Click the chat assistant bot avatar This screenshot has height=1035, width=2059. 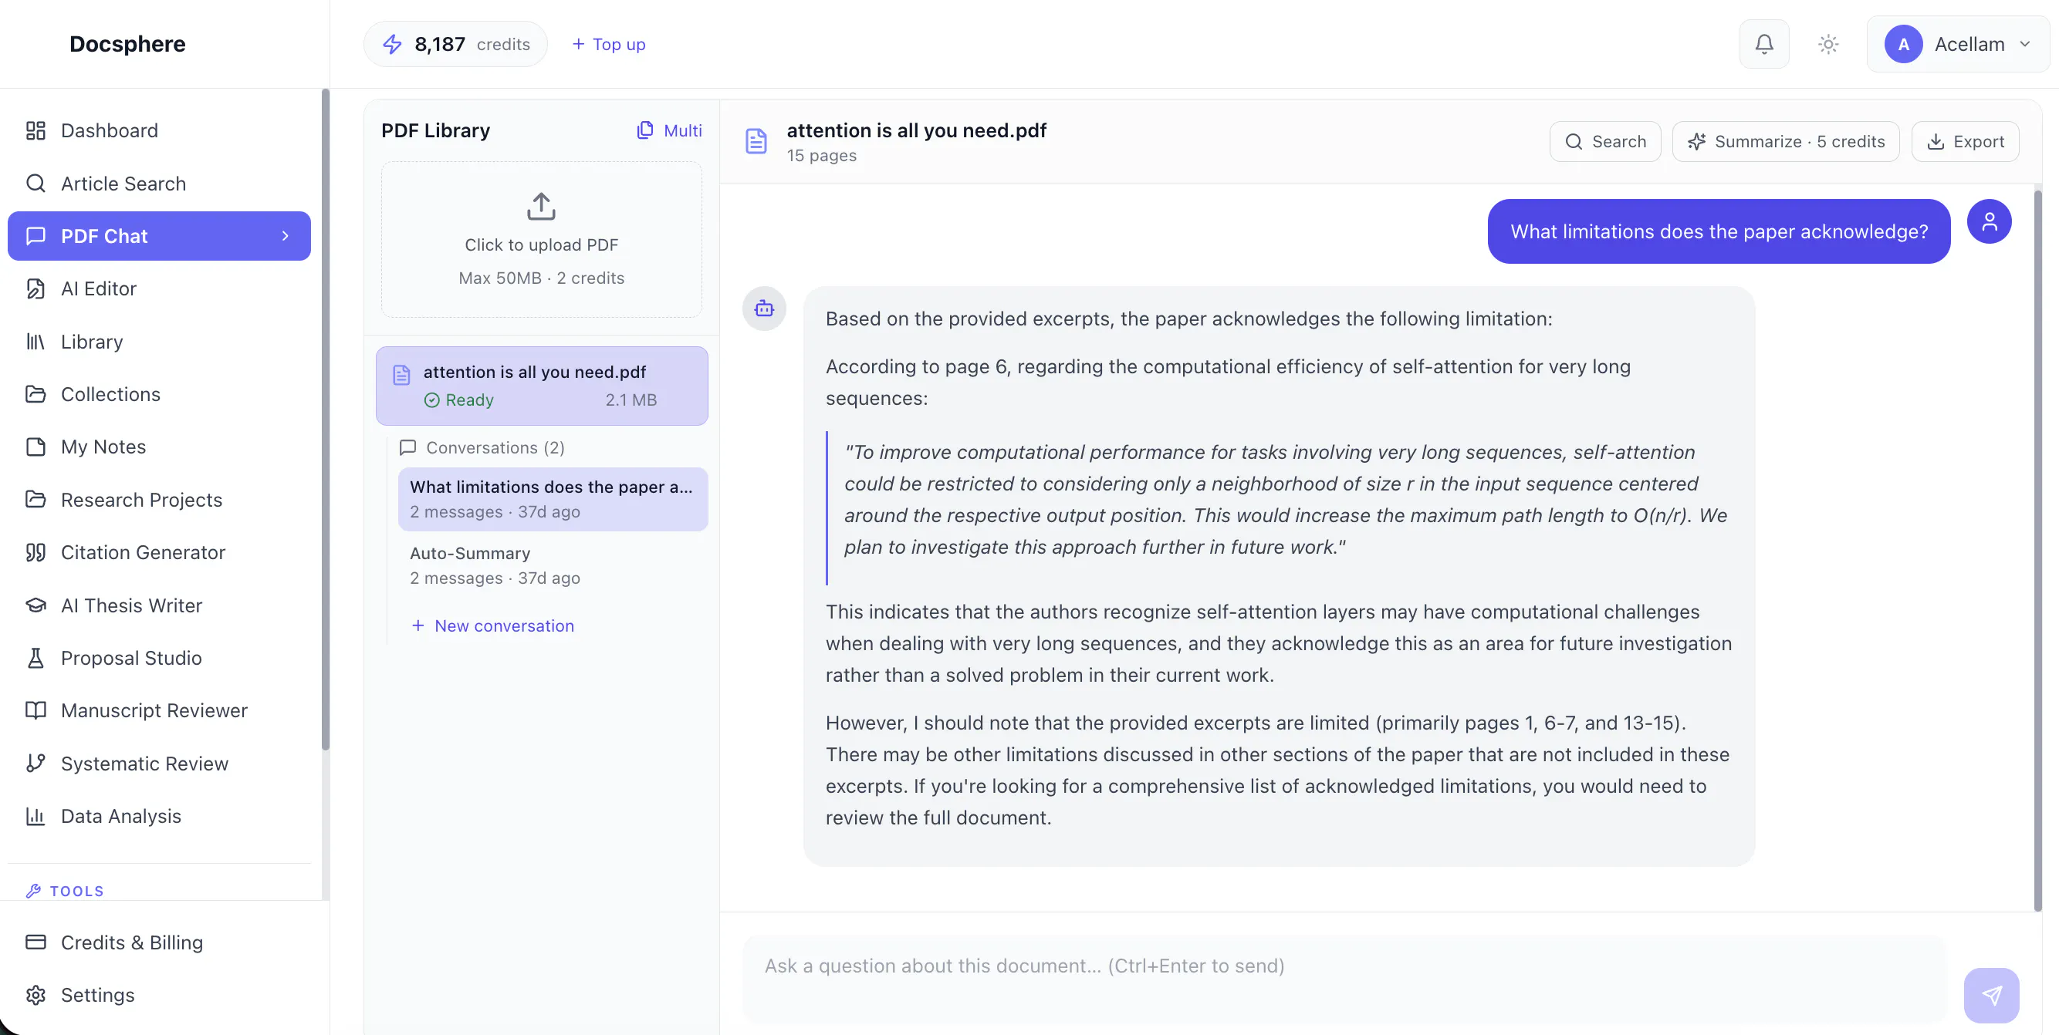pos(763,308)
